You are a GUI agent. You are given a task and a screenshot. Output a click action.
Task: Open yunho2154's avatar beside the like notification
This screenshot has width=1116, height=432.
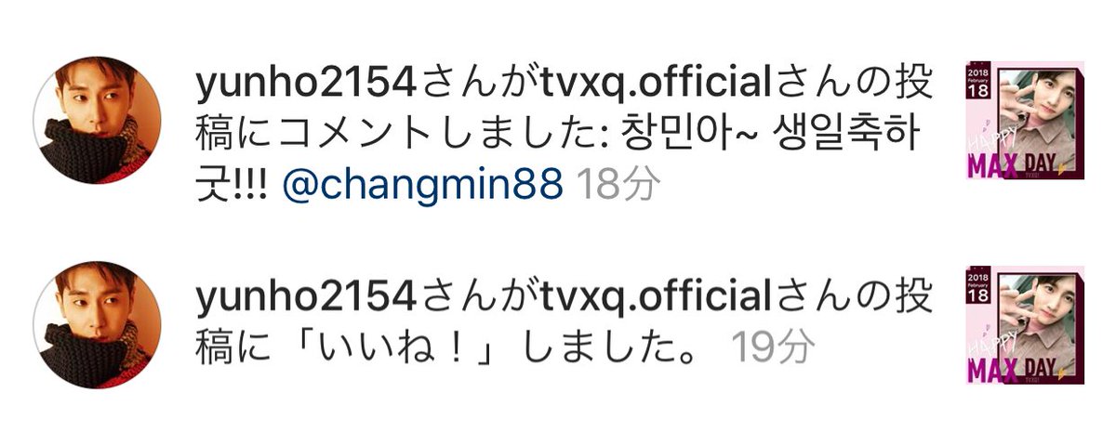point(97,324)
